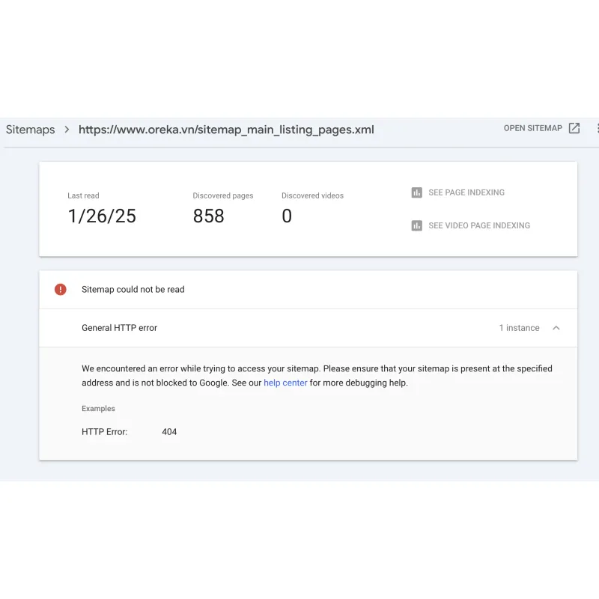The width and height of the screenshot is (599, 599).
Task: Click SEE VIDEO PAGE INDEXING label
Action: point(479,225)
